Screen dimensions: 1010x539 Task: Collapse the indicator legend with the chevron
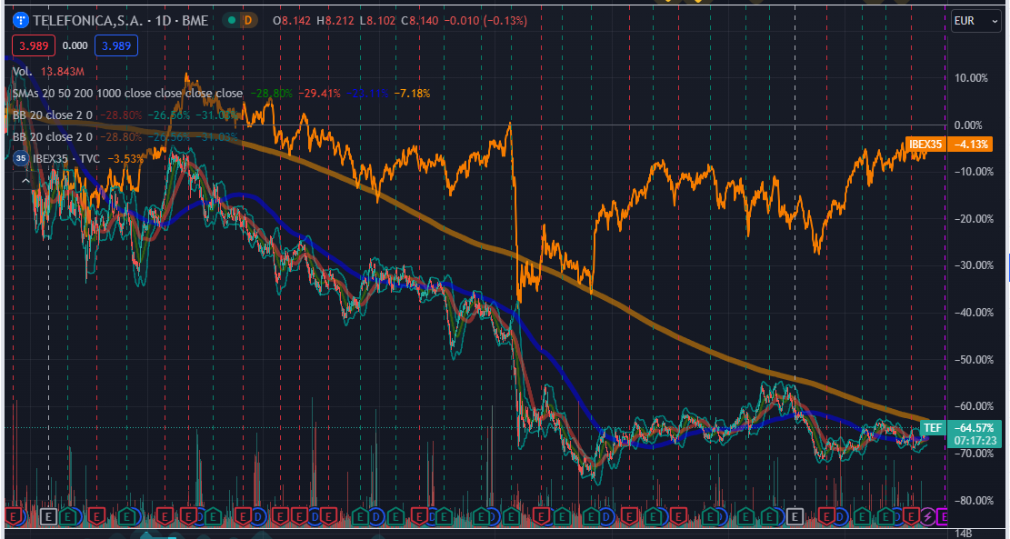pos(25,181)
